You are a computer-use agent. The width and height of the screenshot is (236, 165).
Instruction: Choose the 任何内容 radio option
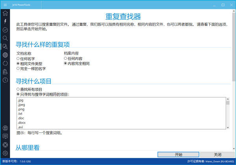tap(66, 59)
